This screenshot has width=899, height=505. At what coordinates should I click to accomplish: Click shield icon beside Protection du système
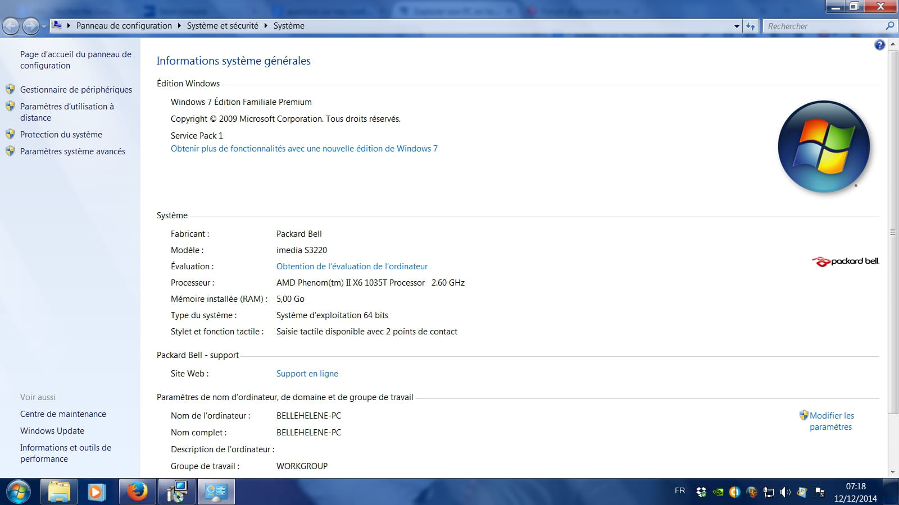[10, 134]
